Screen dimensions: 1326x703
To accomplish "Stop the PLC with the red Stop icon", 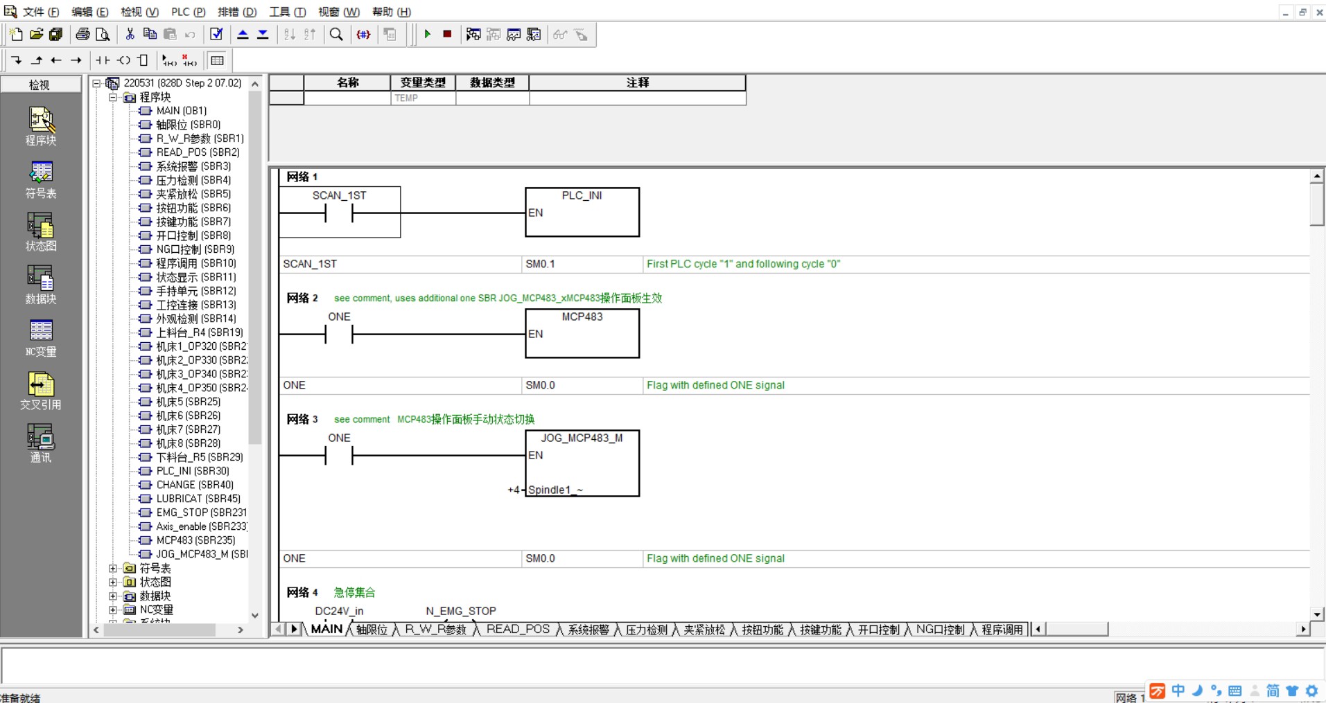I will point(447,34).
